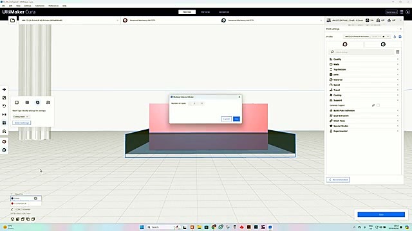
Task: Switch to the PREVIEW stage tab
Action: (x=205, y=12)
